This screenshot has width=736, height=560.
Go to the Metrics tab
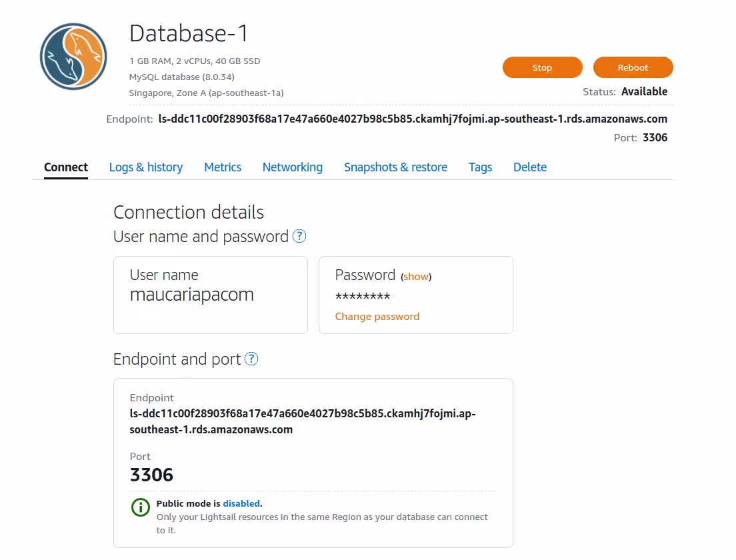coord(223,167)
